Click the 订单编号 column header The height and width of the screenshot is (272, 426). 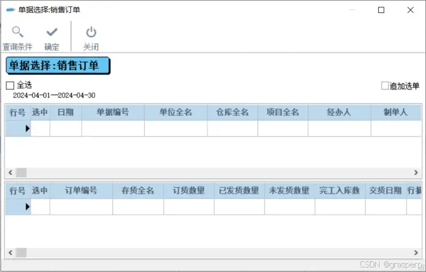[x=81, y=190]
